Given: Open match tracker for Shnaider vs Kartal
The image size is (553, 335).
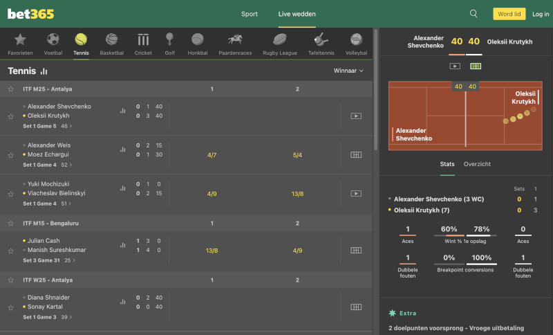Looking at the screenshot, I should click(x=356, y=307).
